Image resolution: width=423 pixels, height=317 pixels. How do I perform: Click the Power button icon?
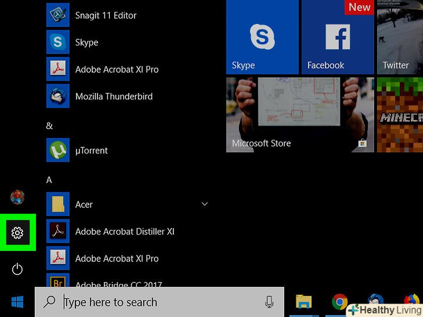point(17,269)
